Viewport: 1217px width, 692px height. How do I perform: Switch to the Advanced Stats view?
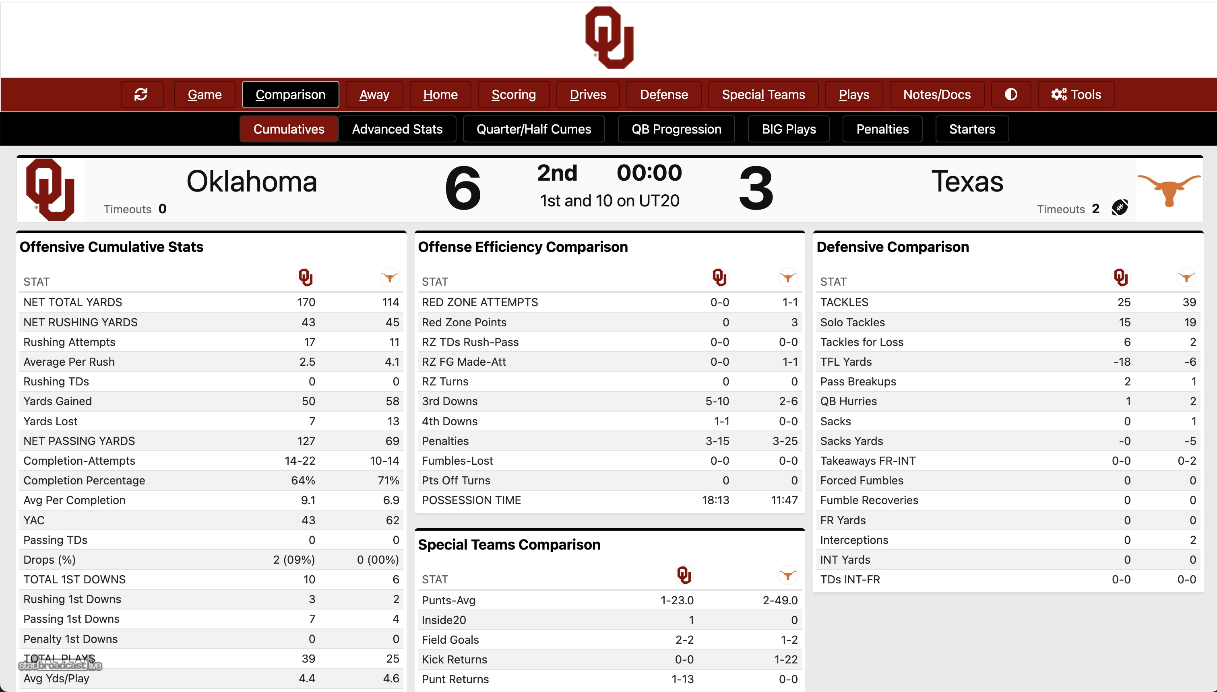coord(397,129)
